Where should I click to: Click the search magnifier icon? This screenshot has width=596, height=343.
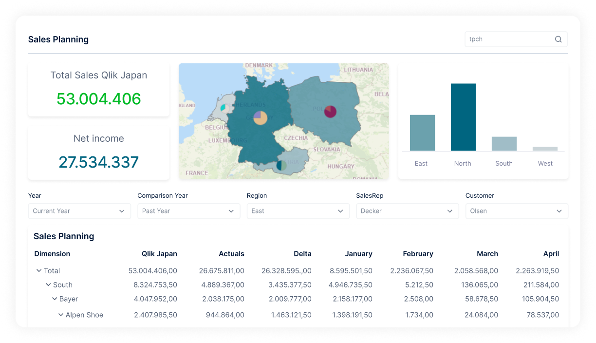[558, 39]
